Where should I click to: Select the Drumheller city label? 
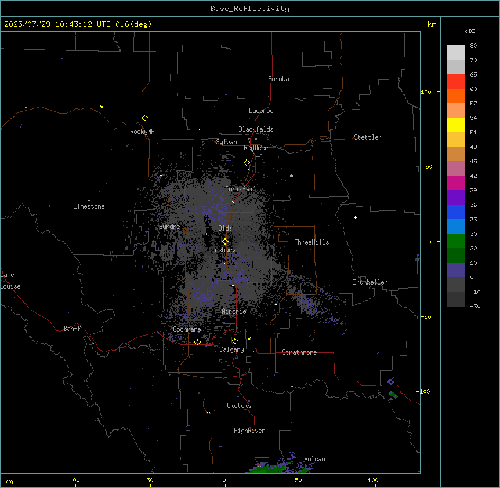click(370, 282)
